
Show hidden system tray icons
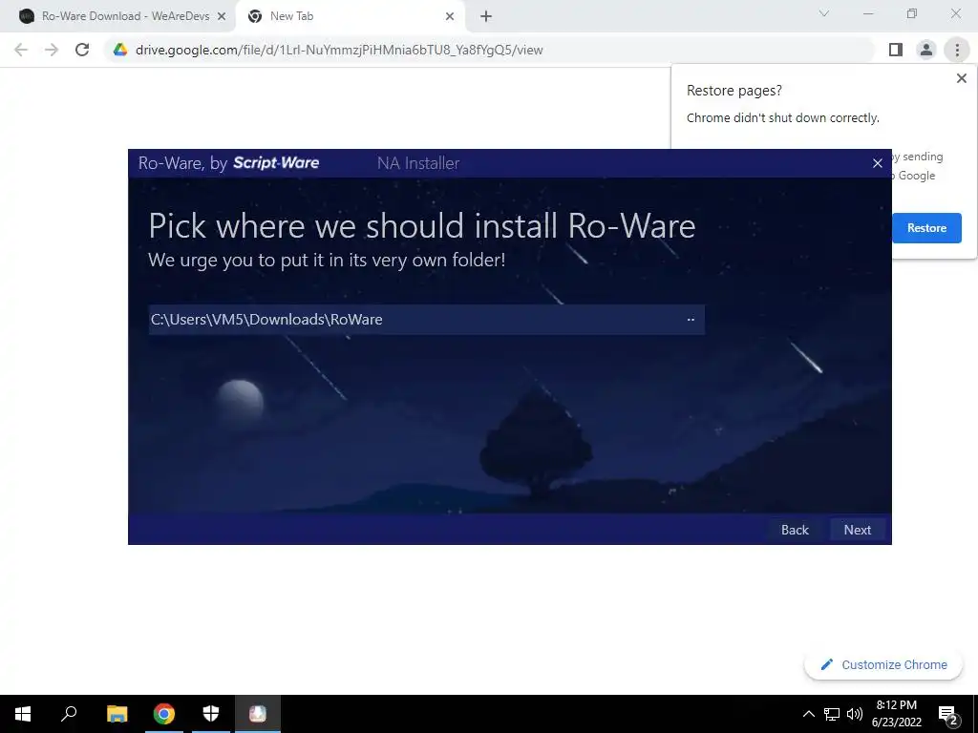click(808, 714)
